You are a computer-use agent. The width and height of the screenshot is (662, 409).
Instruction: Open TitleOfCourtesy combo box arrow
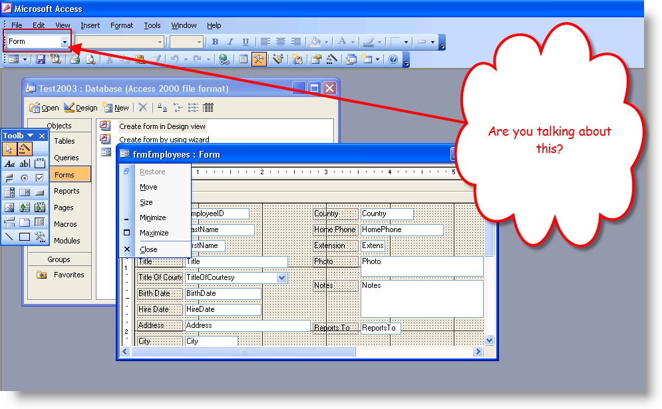(x=281, y=278)
